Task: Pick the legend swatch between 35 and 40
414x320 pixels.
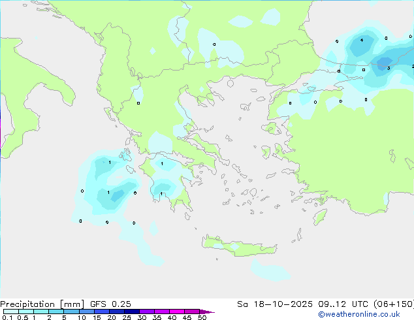Action: pos(161,312)
